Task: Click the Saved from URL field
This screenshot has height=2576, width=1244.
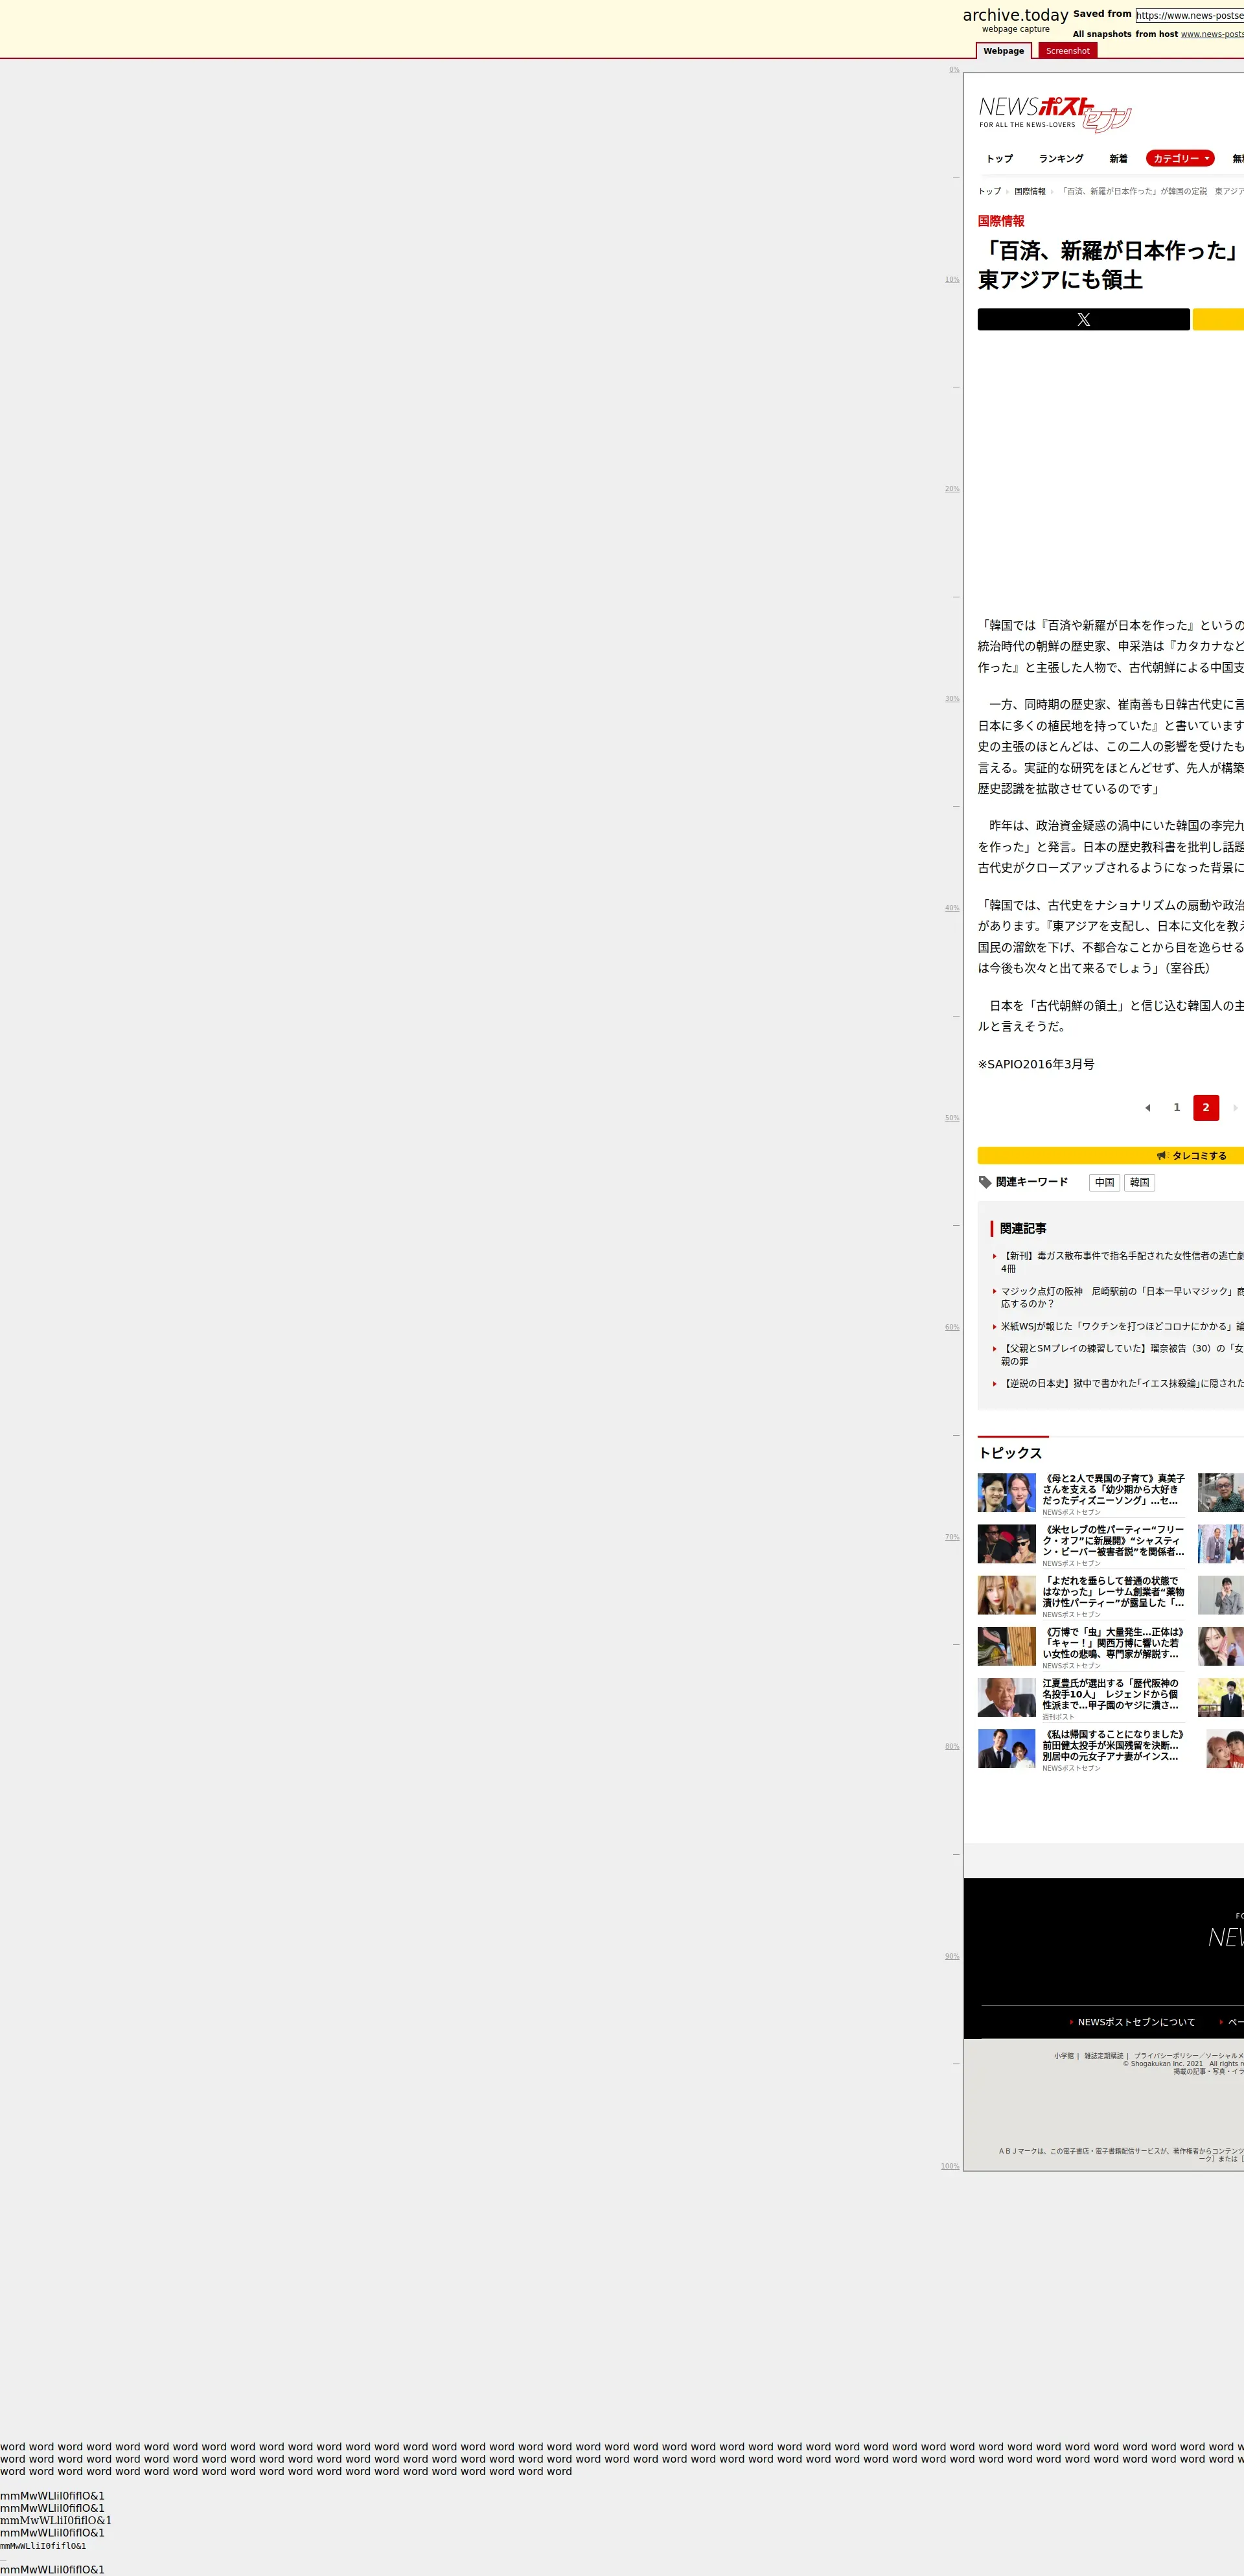Action: pos(1189,15)
